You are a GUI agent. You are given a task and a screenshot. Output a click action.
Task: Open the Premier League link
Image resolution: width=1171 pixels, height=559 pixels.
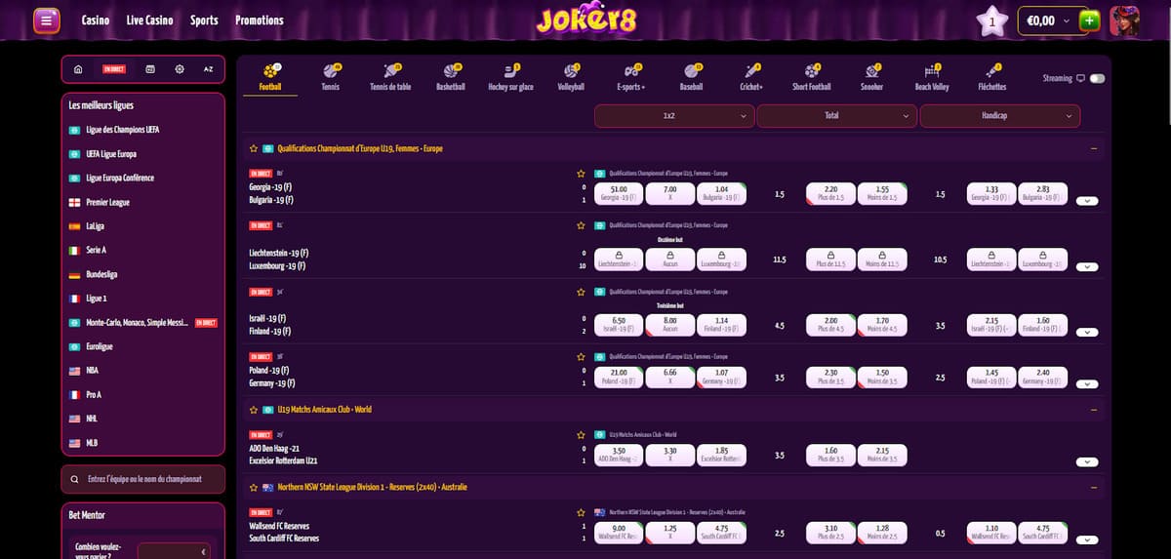coord(108,202)
